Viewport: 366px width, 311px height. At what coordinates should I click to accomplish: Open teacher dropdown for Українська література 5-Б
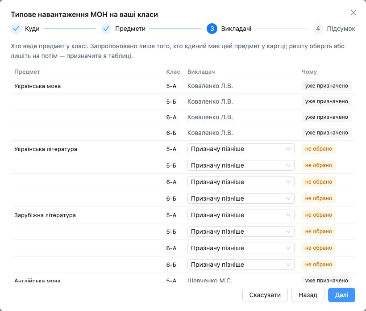tap(241, 165)
